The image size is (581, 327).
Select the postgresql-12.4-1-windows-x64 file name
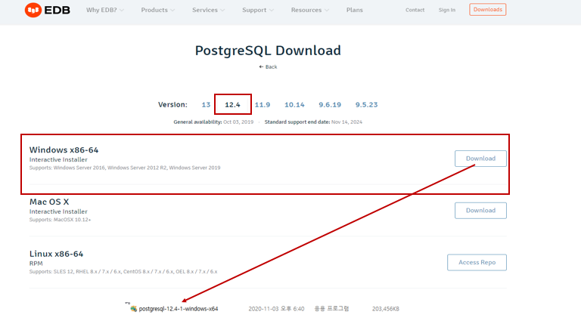179,309
